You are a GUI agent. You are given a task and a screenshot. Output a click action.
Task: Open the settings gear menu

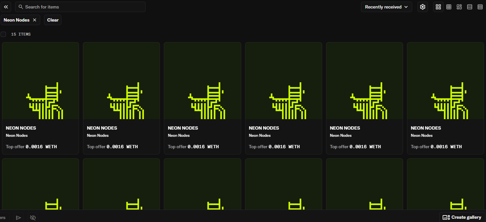(x=423, y=7)
